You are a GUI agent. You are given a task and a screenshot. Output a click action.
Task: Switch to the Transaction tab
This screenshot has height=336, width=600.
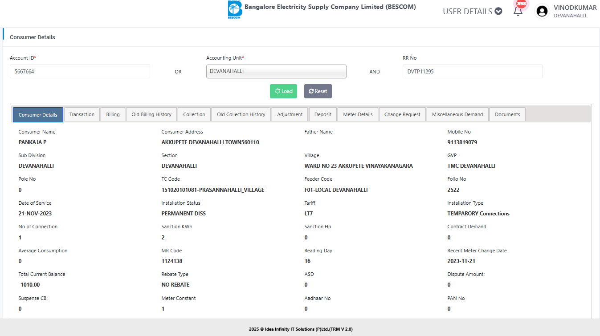(x=82, y=114)
